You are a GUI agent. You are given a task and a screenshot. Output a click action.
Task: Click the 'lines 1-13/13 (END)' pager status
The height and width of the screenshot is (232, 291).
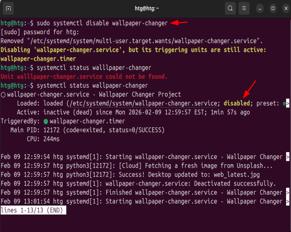(x=33, y=210)
